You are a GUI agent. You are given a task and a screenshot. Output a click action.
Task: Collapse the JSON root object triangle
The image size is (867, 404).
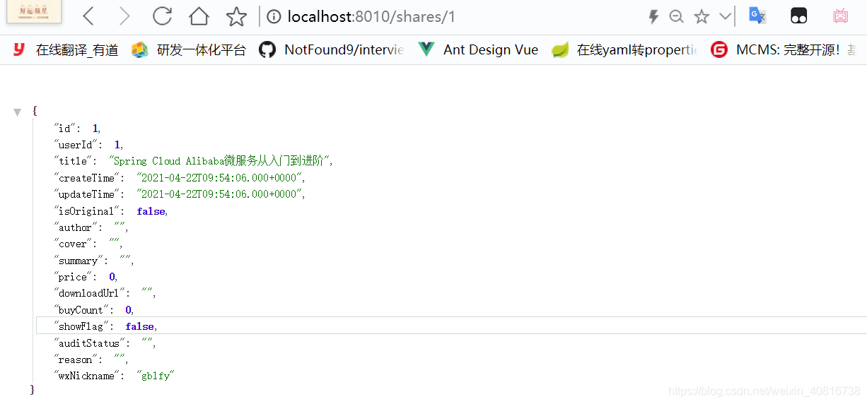point(18,112)
